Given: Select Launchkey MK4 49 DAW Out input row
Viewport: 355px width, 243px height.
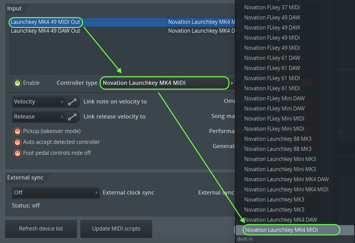Looking at the screenshot, I should click(122, 31).
